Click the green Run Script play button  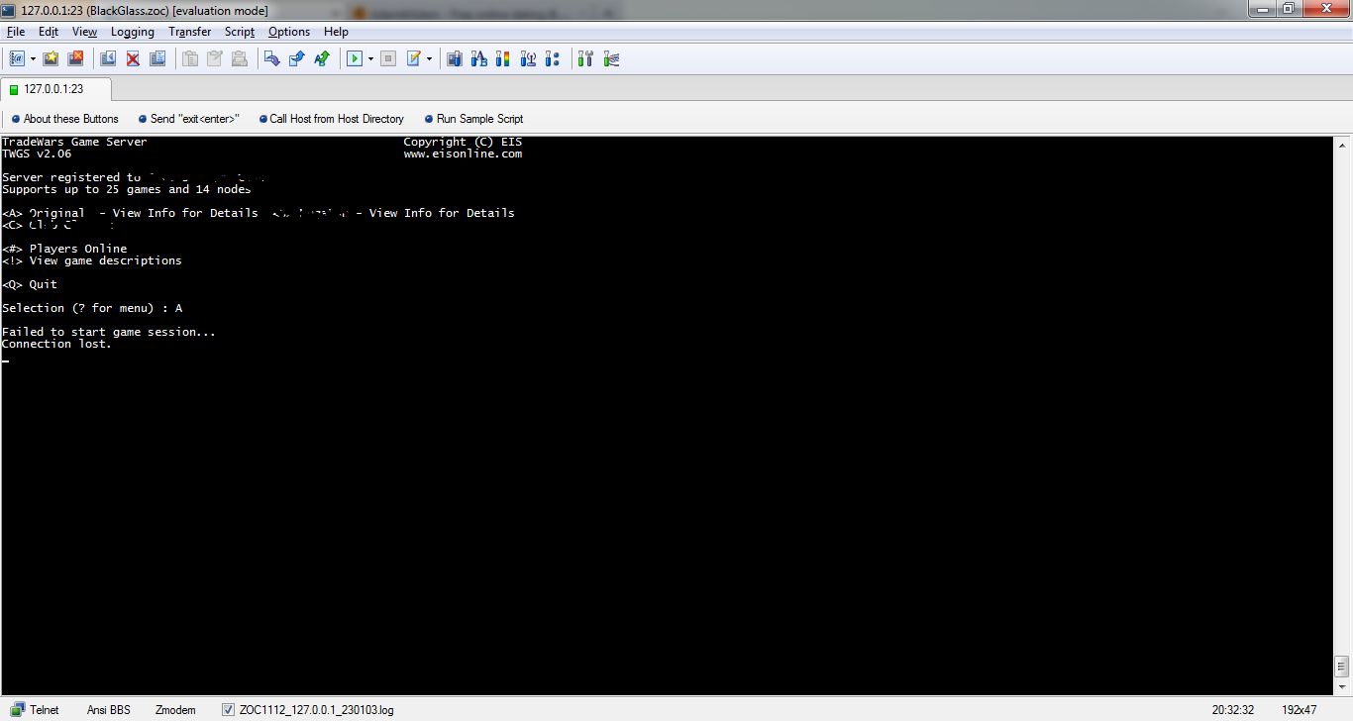pyautogui.click(x=354, y=59)
